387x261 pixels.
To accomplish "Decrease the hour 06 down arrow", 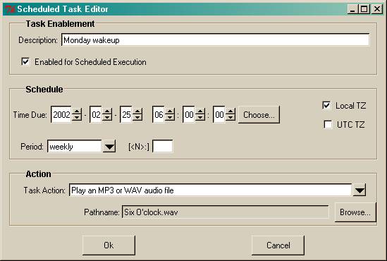I will [x=170, y=118].
